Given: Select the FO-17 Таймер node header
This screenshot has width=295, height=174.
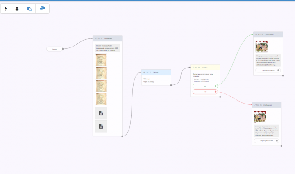Looking at the screenshot, I should tap(156, 72).
